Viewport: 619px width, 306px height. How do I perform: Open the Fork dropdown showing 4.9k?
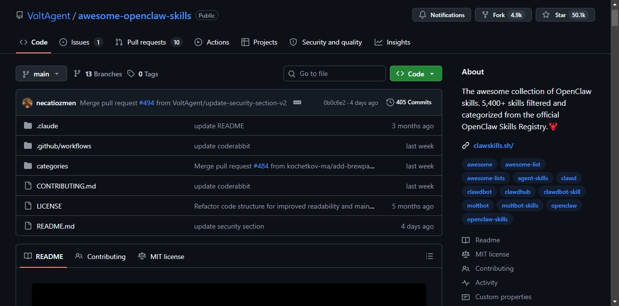point(503,15)
